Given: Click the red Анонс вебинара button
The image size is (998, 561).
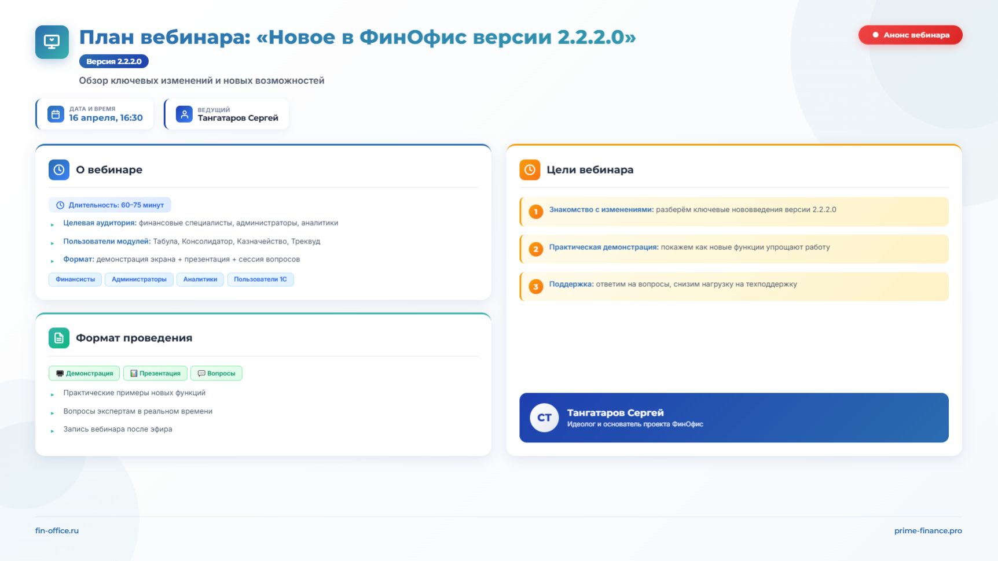Looking at the screenshot, I should click(x=911, y=35).
